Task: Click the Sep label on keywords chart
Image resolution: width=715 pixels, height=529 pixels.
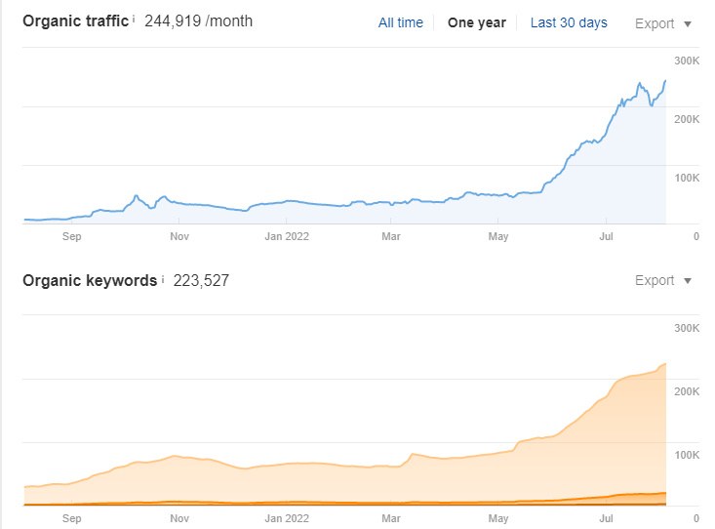Action: click(x=72, y=518)
